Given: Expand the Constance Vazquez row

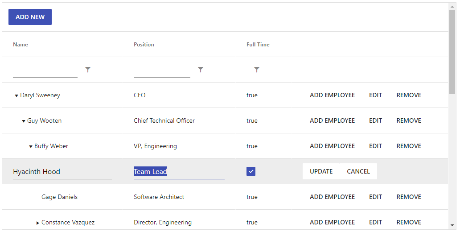Looking at the screenshot, I should (37, 223).
